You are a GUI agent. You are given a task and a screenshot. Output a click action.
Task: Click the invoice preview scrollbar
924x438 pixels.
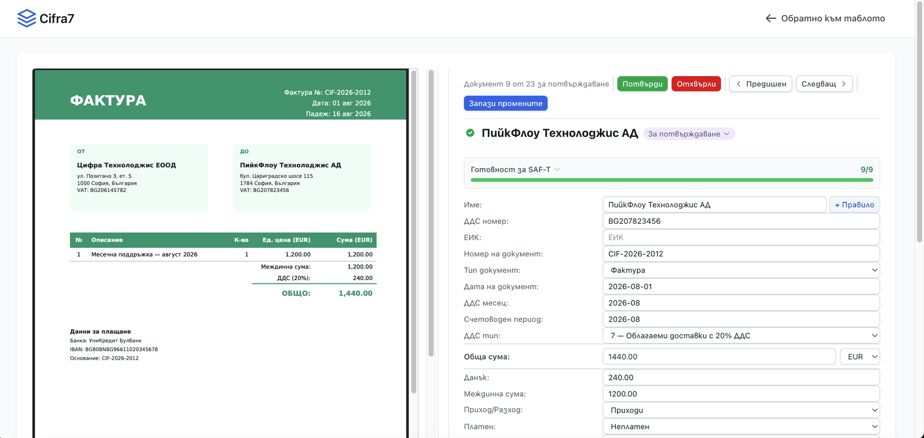coord(414,231)
